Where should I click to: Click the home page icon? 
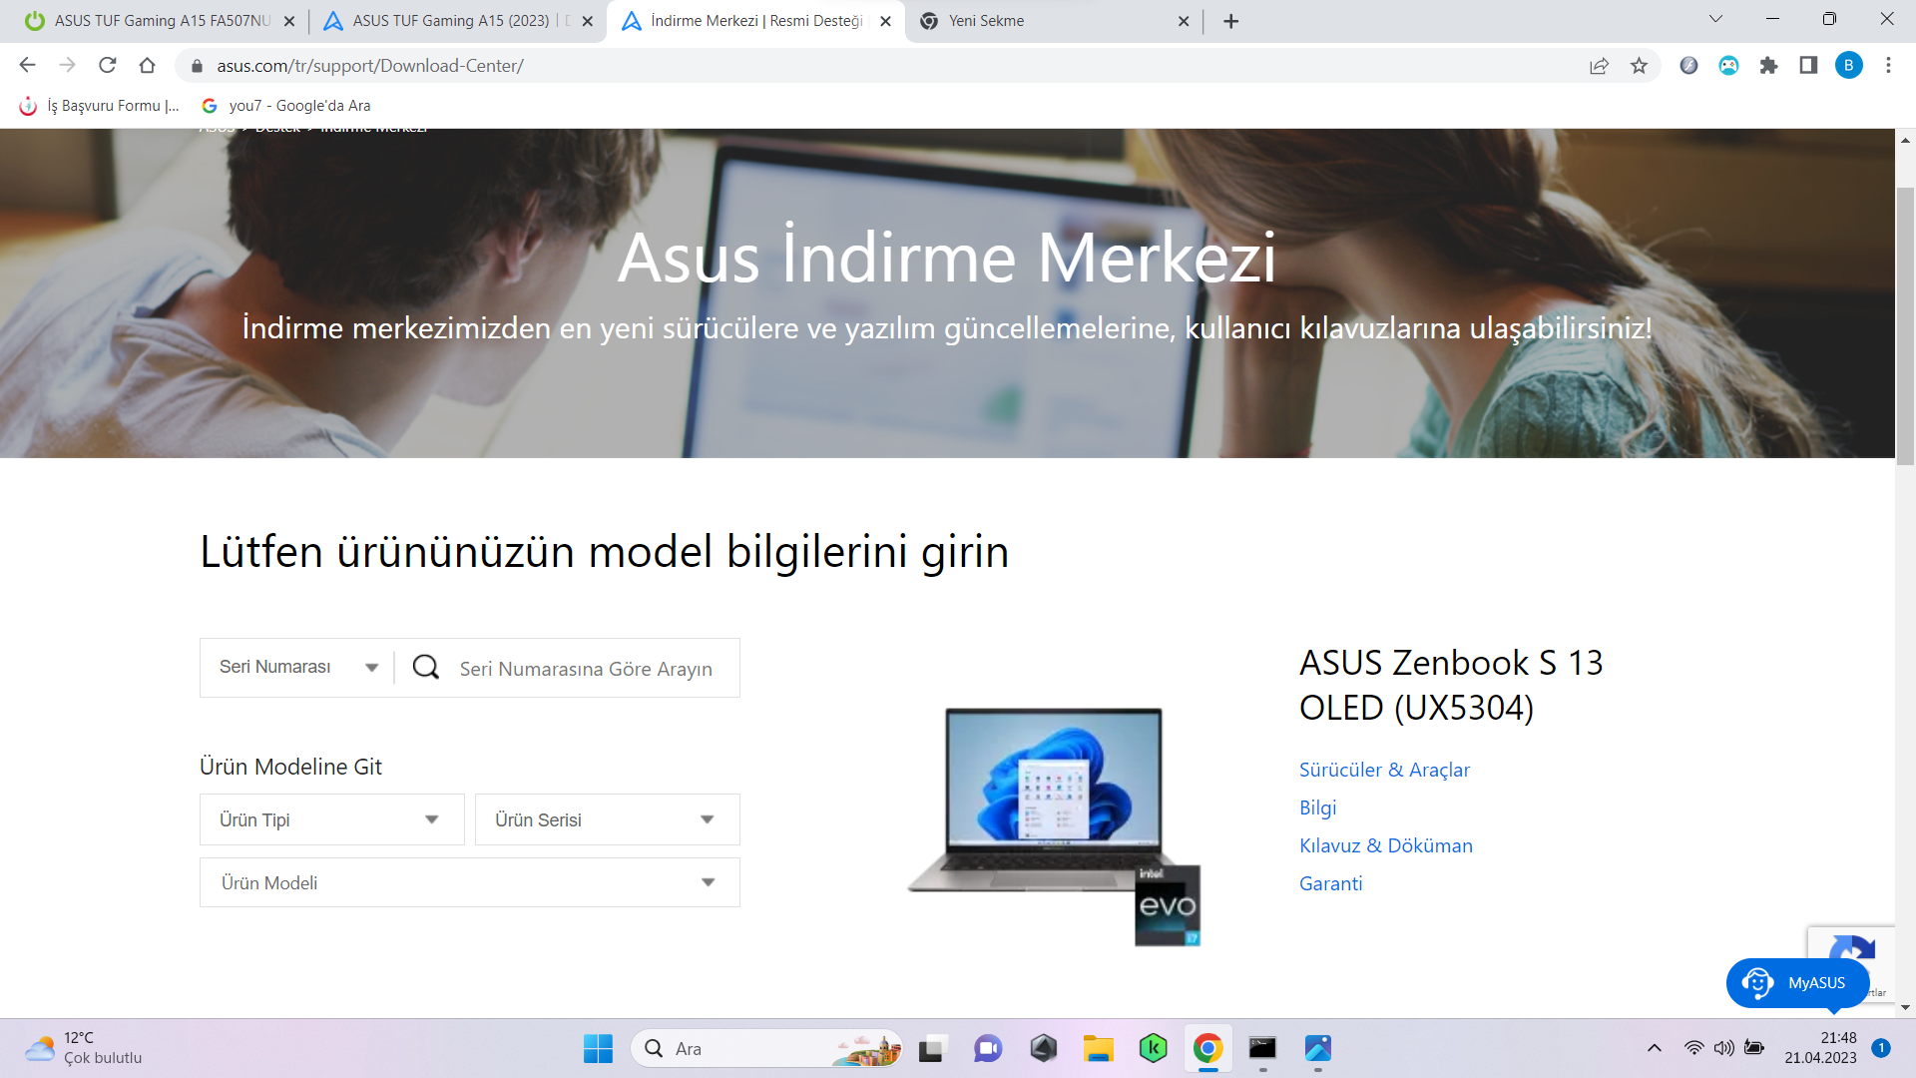(x=147, y=66)
